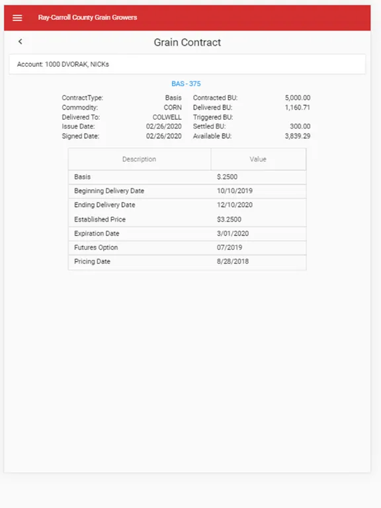Viewport: 381px width, 508px height.
Task: Click the COLWELL delivered-to value
Action: pos(167,117)
